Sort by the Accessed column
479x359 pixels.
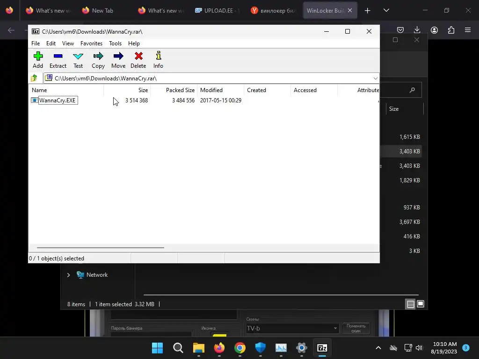pos(314,90)
